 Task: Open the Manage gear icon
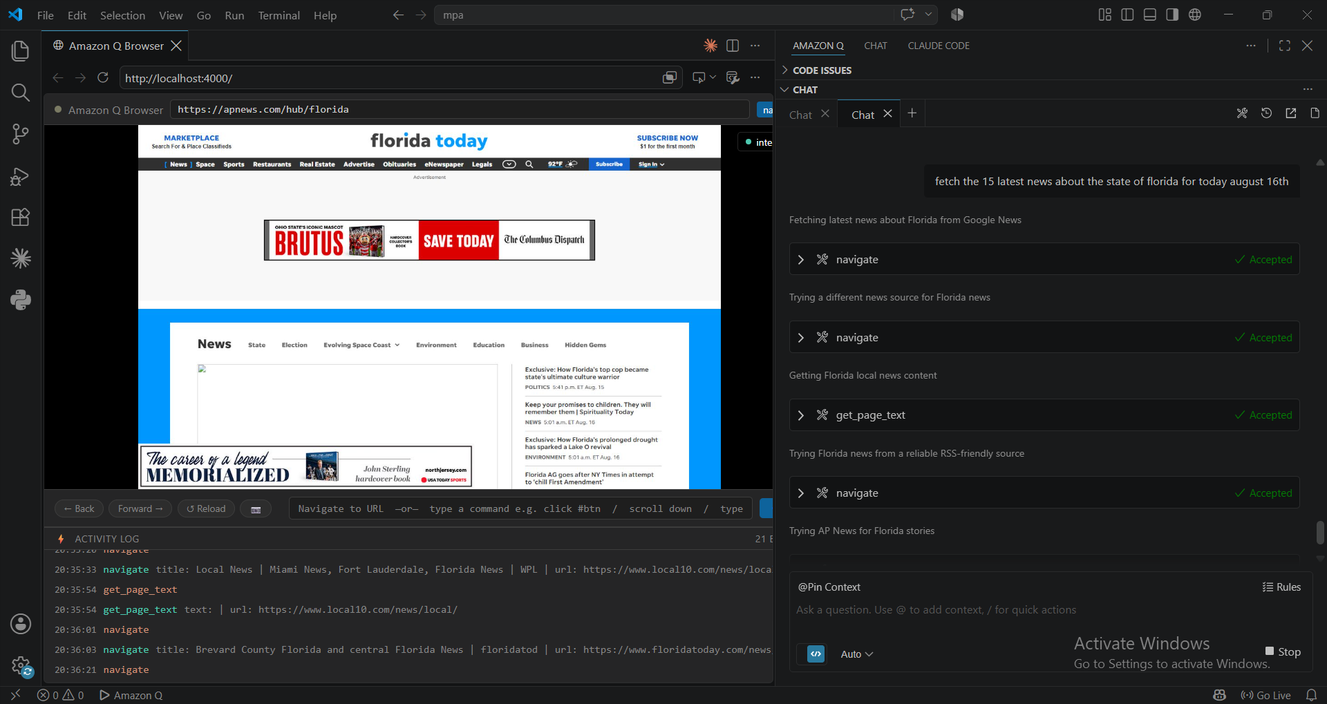[x=21, y=666]
